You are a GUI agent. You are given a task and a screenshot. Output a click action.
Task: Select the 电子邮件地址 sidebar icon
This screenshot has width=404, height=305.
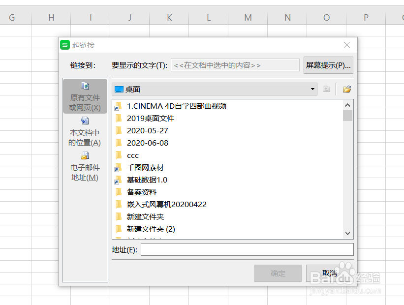(85, 155)
